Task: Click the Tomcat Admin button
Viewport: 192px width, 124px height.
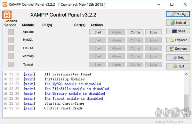Action: (116, 65)
